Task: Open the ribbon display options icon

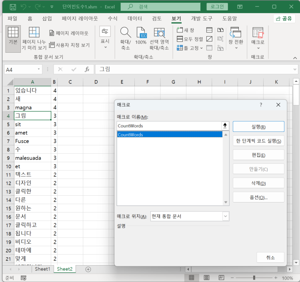Action: pyautogui.click(x=240, y=7)
